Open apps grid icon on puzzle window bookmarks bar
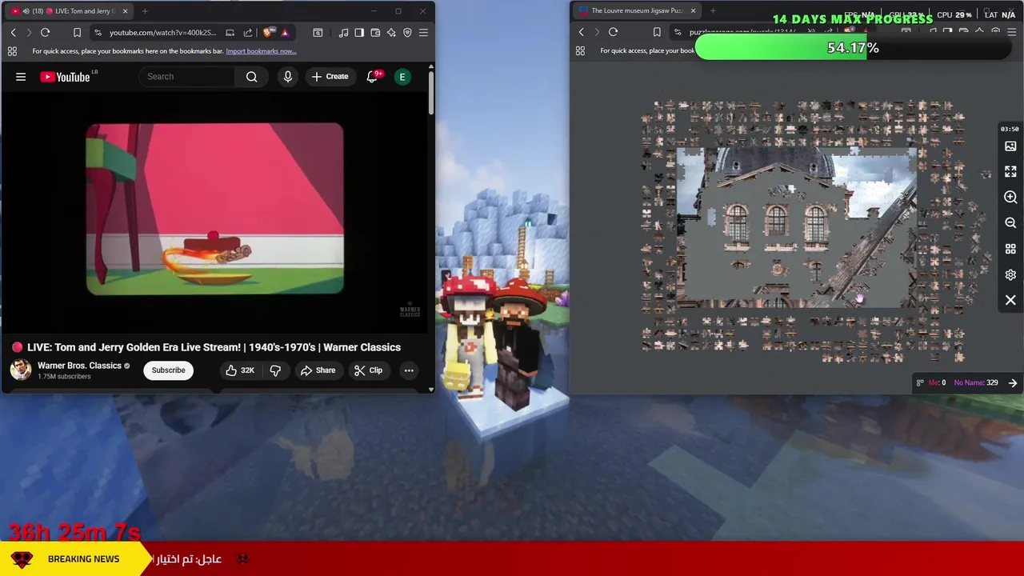This screenshot has width=1024, height=576. tap(580, 51)
